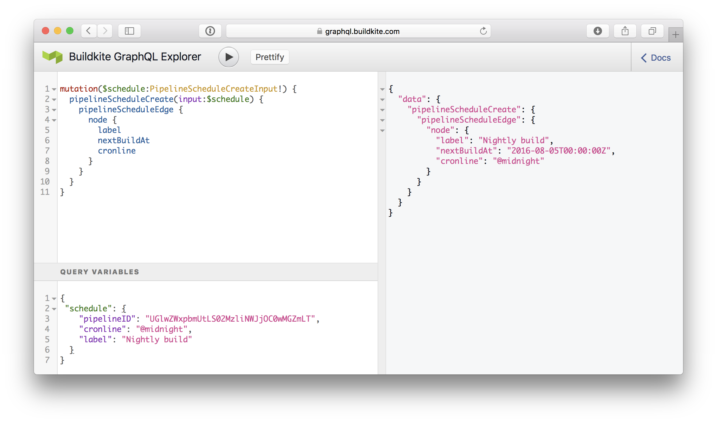Collapse pipelineScheduleCreate block on line 2
The image size is (717, 423).
tap(54, 100)
